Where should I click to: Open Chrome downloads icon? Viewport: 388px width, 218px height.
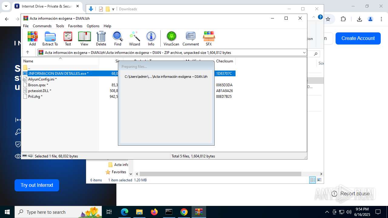point(359,19)
